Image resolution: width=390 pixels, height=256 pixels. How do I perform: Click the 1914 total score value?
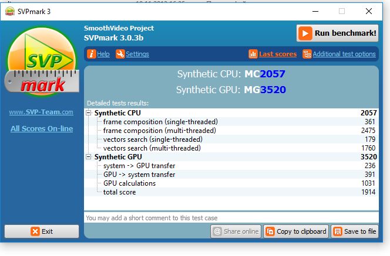(x=368, y=192)
